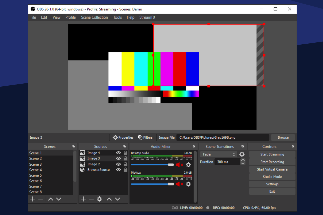Click the Start Streaming button
This screenshot has width=323, height=215.
pos(272,154)
